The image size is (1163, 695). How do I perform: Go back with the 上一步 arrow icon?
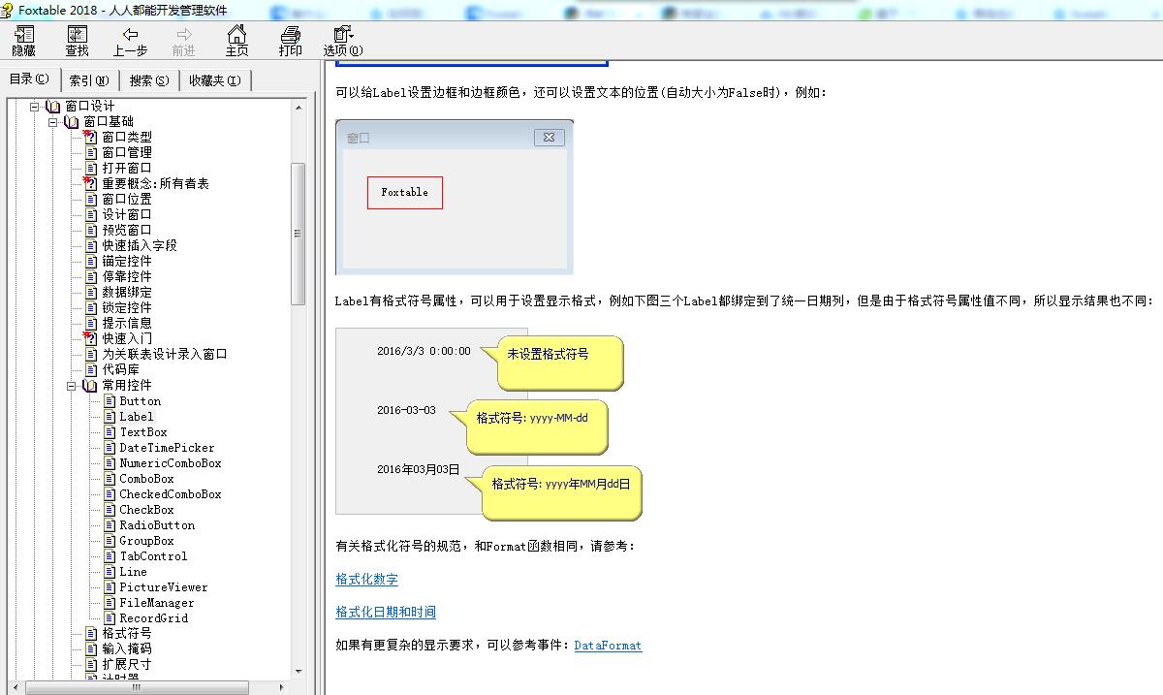[130, 35]
